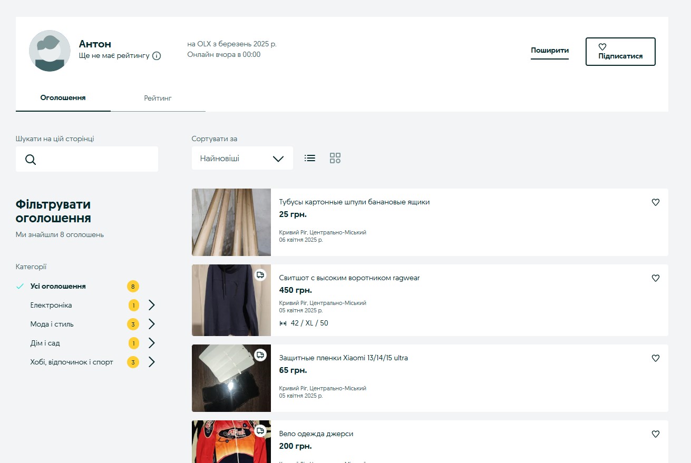
Task: Click the Поширити link
Action: click(x=549, y=51)
